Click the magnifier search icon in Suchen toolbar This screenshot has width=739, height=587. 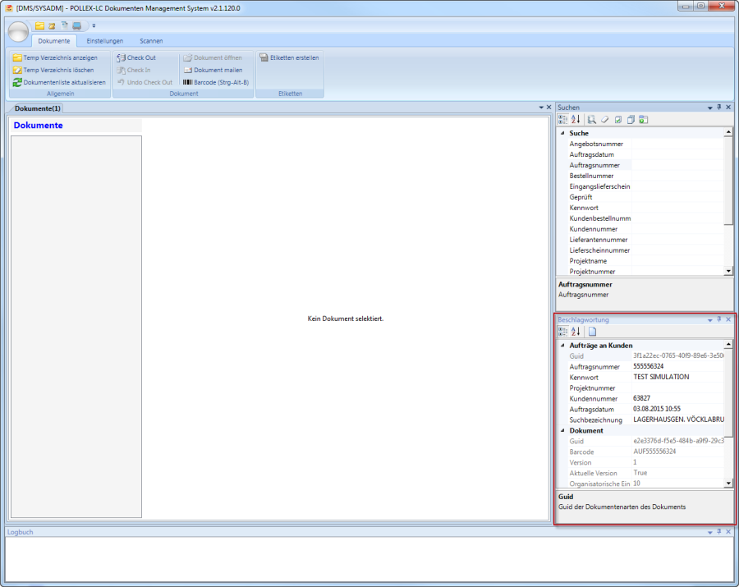coord(591,120)
